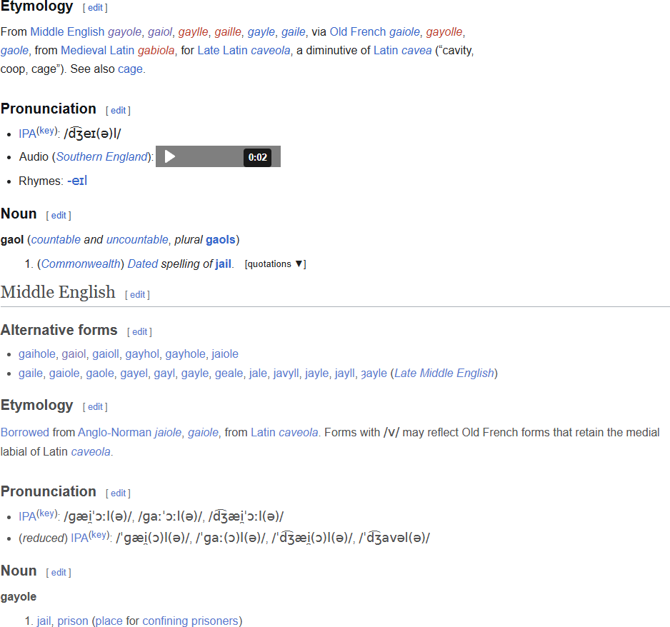Edit the English Noun section

tap(59, 215)
